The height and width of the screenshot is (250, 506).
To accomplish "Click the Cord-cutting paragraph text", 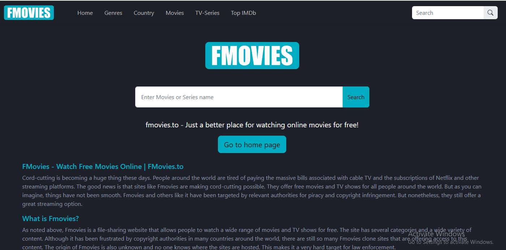I will point(252,191).
